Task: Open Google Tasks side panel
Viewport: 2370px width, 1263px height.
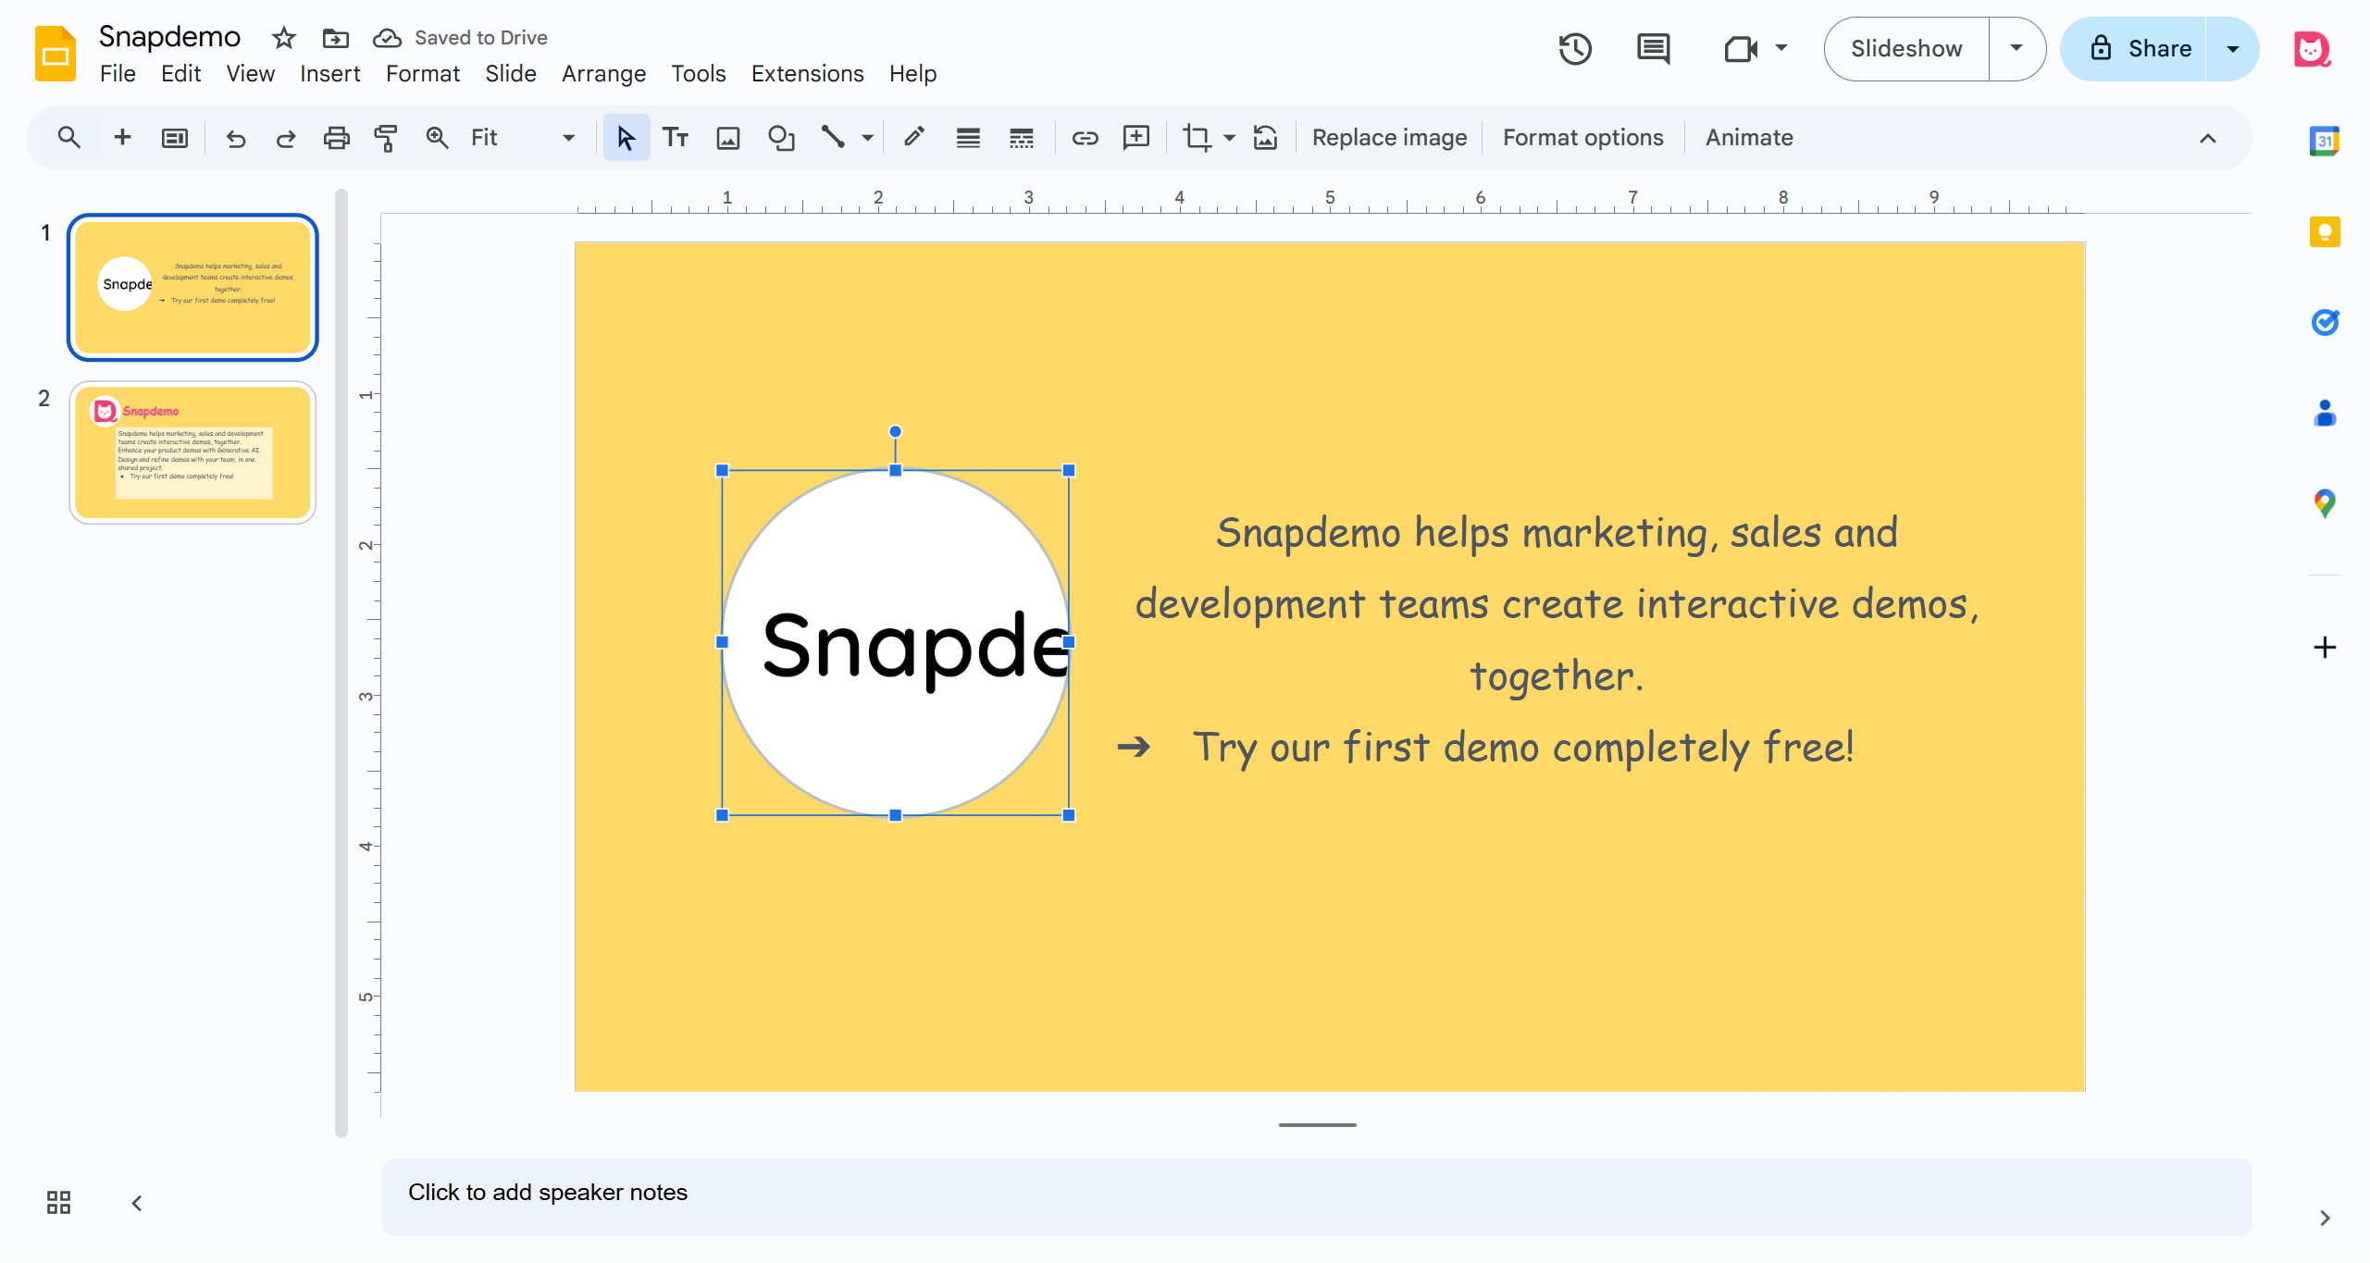Action: pyautogui.click(x=2324, y=322)
